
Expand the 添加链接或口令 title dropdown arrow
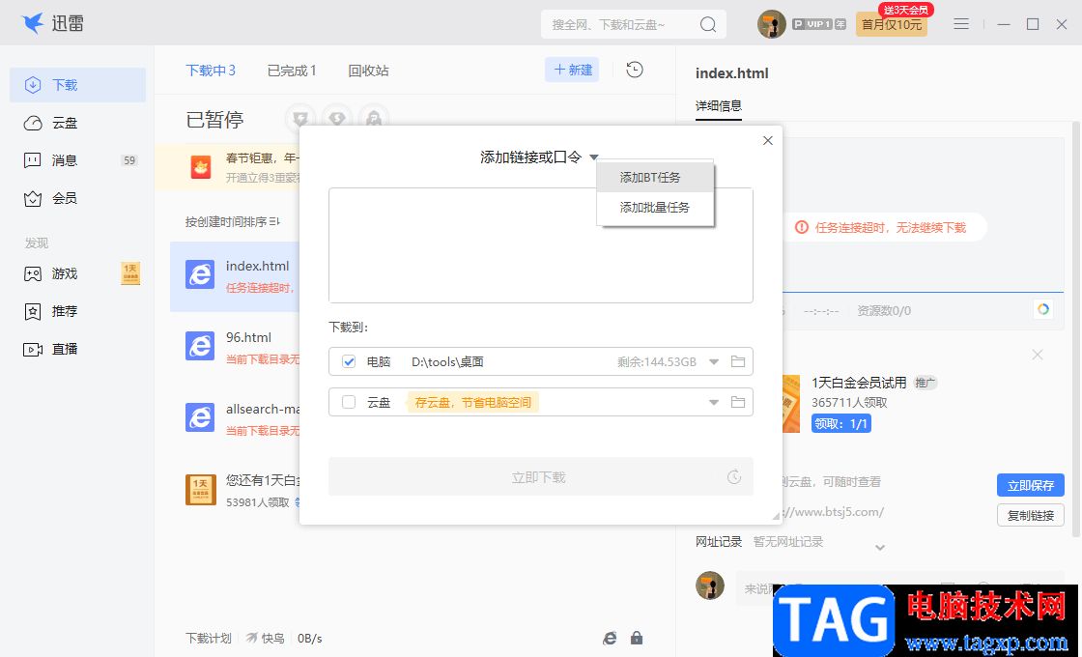click(x=594, y=158)
